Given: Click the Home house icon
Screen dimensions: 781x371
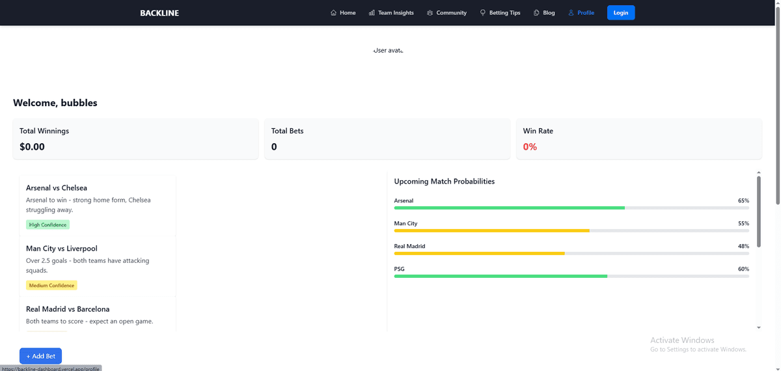Looking at the screenshot, I should tap(334, 13).
